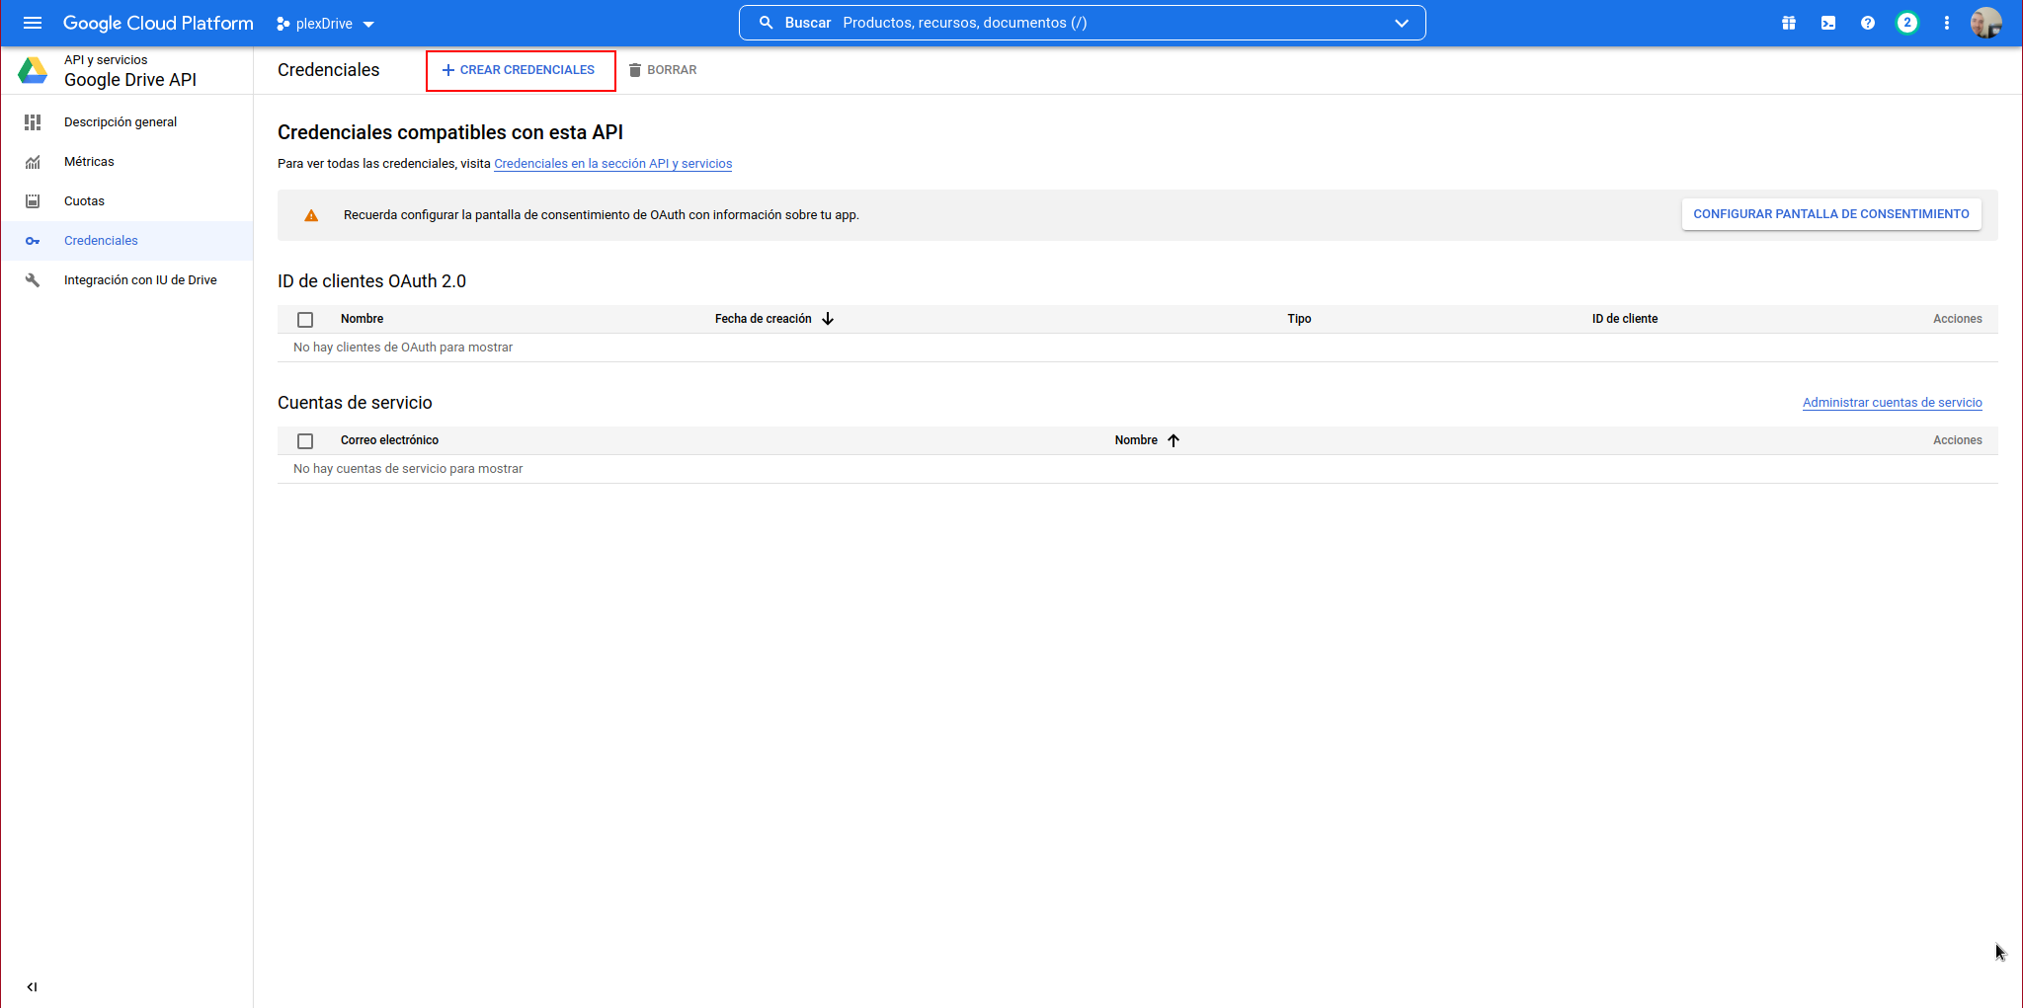Select all OAuth clients checkbox
2023x1008 pixels.
305,320
